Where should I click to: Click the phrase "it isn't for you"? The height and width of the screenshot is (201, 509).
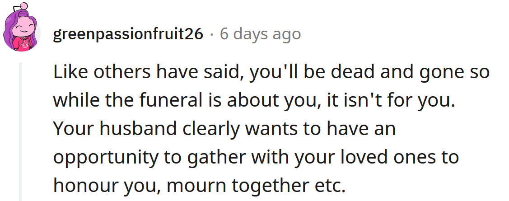pos(388,101)
